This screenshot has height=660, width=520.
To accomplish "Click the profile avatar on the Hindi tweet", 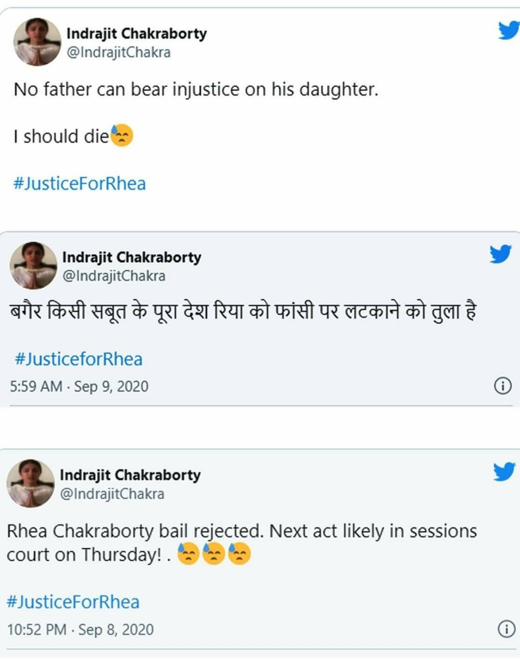I will [33, 265].
